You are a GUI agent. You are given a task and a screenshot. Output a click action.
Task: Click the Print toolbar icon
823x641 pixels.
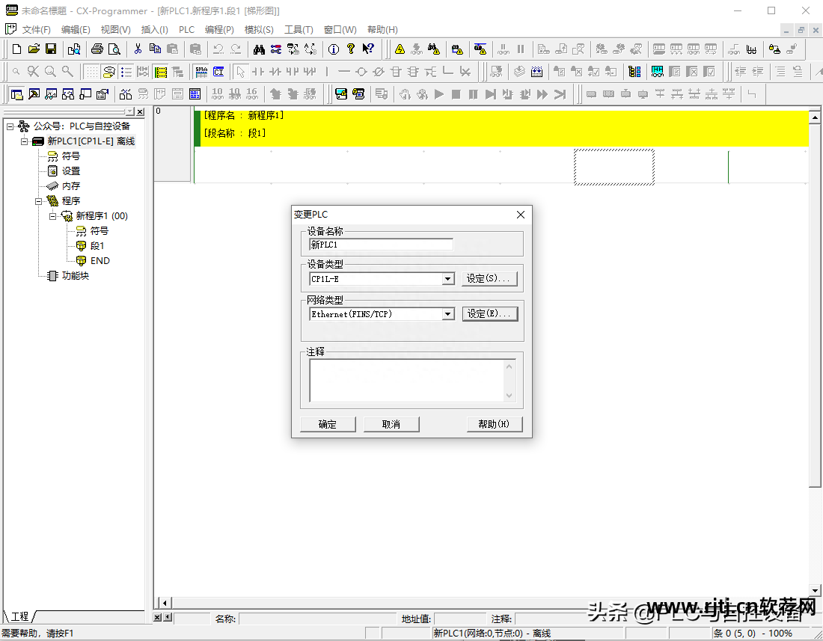pos(97,49)
